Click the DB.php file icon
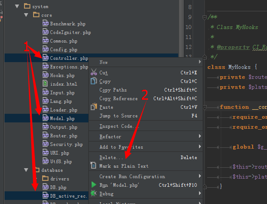 click(45, 187)
